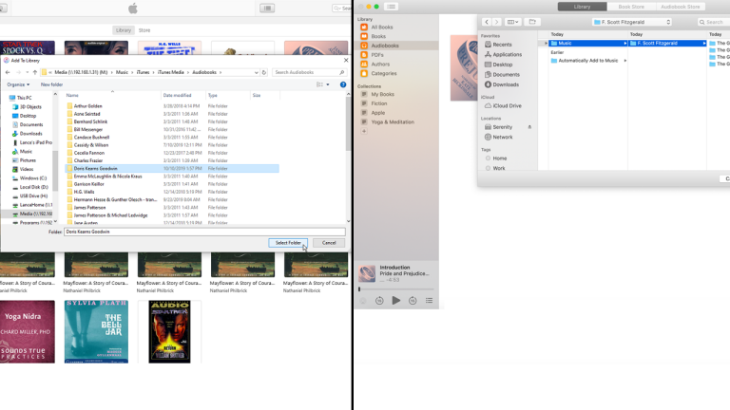This screenshot has height=410, width=730.
Task: Click the blue Help icon in dialog
Action: coord(343,84)
